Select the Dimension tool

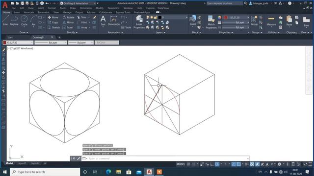pos(113,21)
